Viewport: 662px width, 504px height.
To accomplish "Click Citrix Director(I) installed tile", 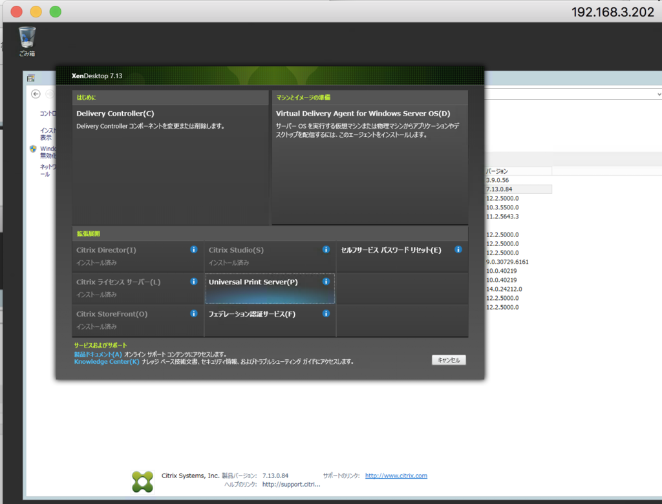I will 138,257.
